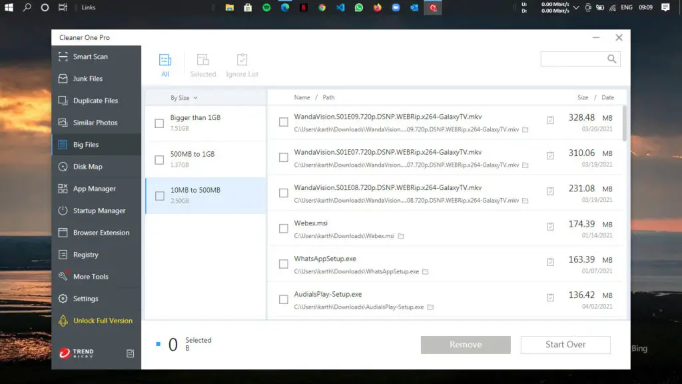Select WandaVision S01E08 file checkbox
This screenshot has width=682, height=384.
coord(284,193)
